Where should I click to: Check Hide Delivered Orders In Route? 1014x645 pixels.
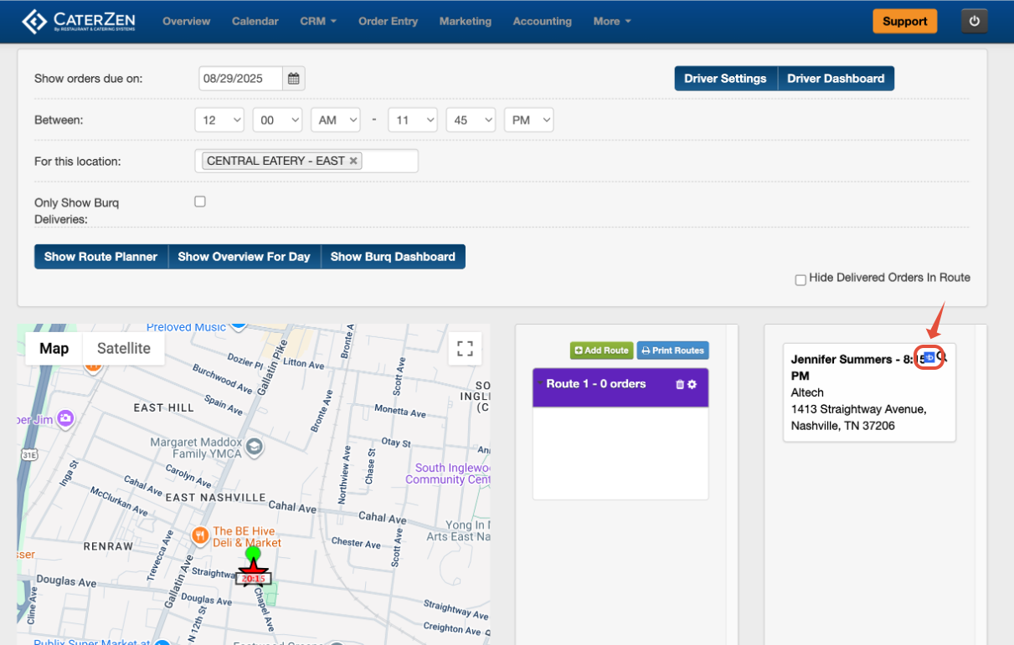pyautogui.click(x=800, y=279)
